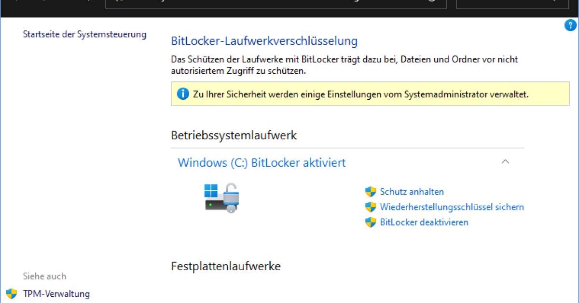Image resolution: width=579 pixels, height=303 pixels.
Task: Collapse the Windows (C:) section using the chevron
Action: click(x=506, y=162)
